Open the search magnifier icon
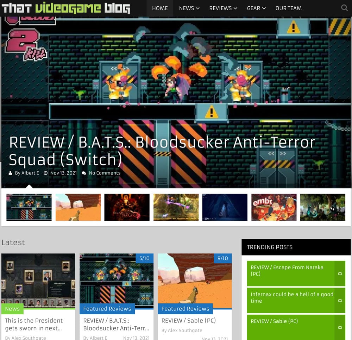352x340 pixels. pos(344,8)
